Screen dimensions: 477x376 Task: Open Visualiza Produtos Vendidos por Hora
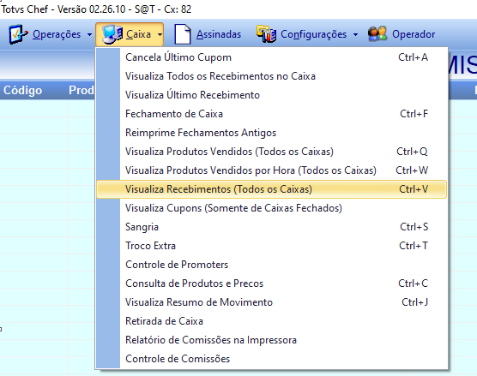[x=272, y=170]
